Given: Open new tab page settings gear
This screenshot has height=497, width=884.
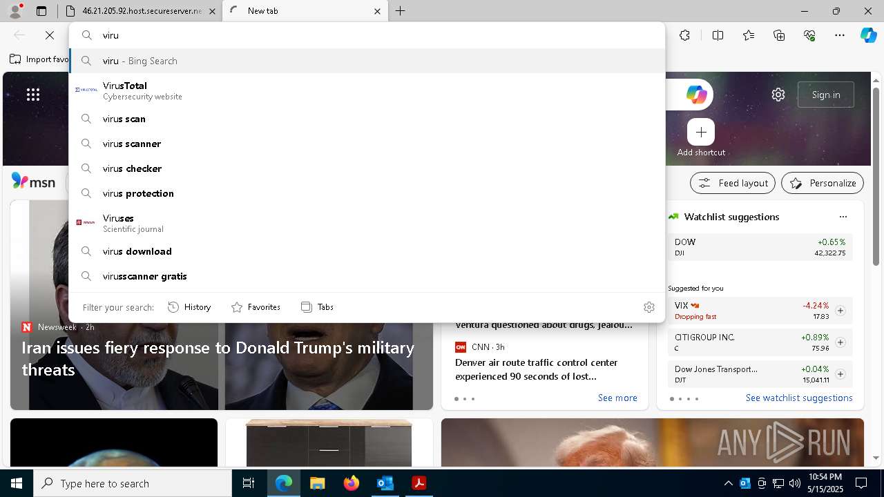Looking at the screenshot, I should pos(778,95).
